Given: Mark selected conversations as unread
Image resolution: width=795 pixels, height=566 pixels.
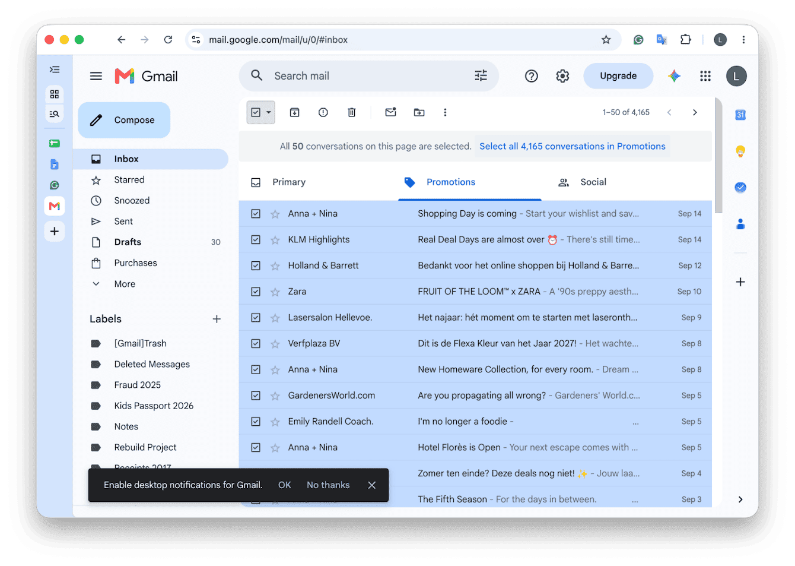Looking at the screenshot, I should pyautogui.click(x=390, y=112).
